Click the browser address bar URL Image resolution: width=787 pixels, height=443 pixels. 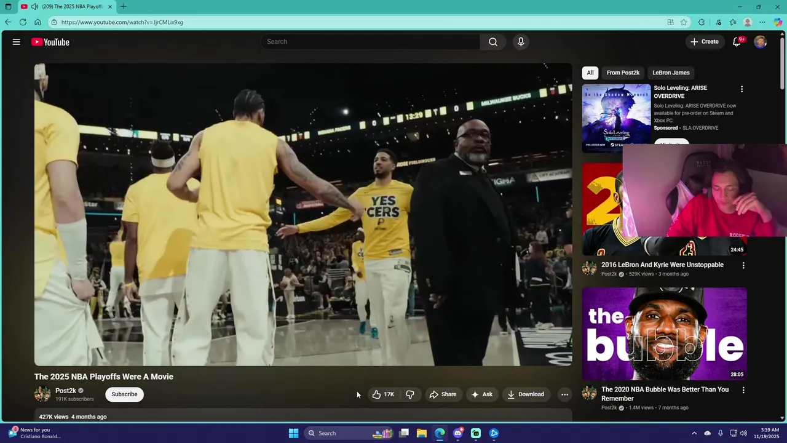point(122,22)
